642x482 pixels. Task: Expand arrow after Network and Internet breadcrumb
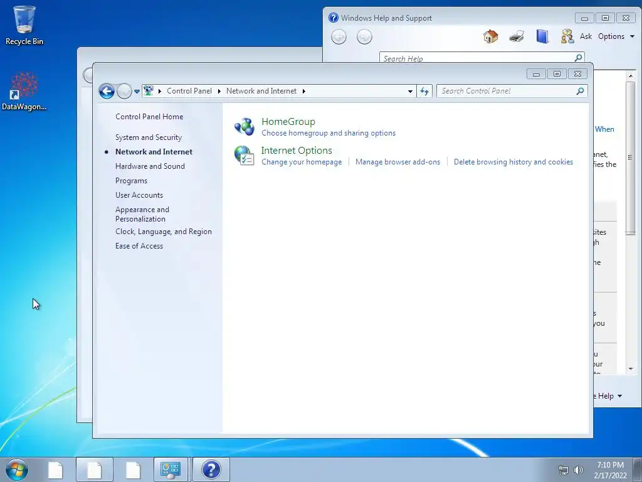click(x=304, y=91)
